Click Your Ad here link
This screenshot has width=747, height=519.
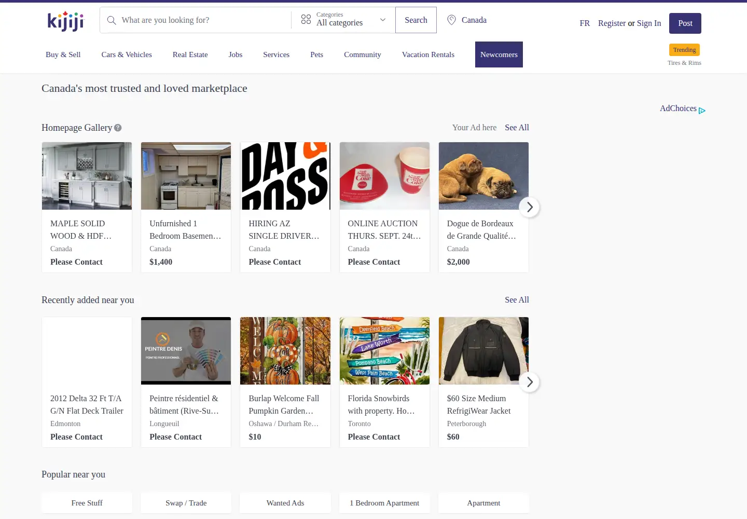474,128
